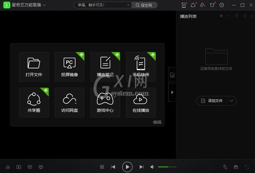This screenshot has width=255, height=173.
Task: Open the 共享圈 sharing circle tile
Action: [x=34, y=102]
